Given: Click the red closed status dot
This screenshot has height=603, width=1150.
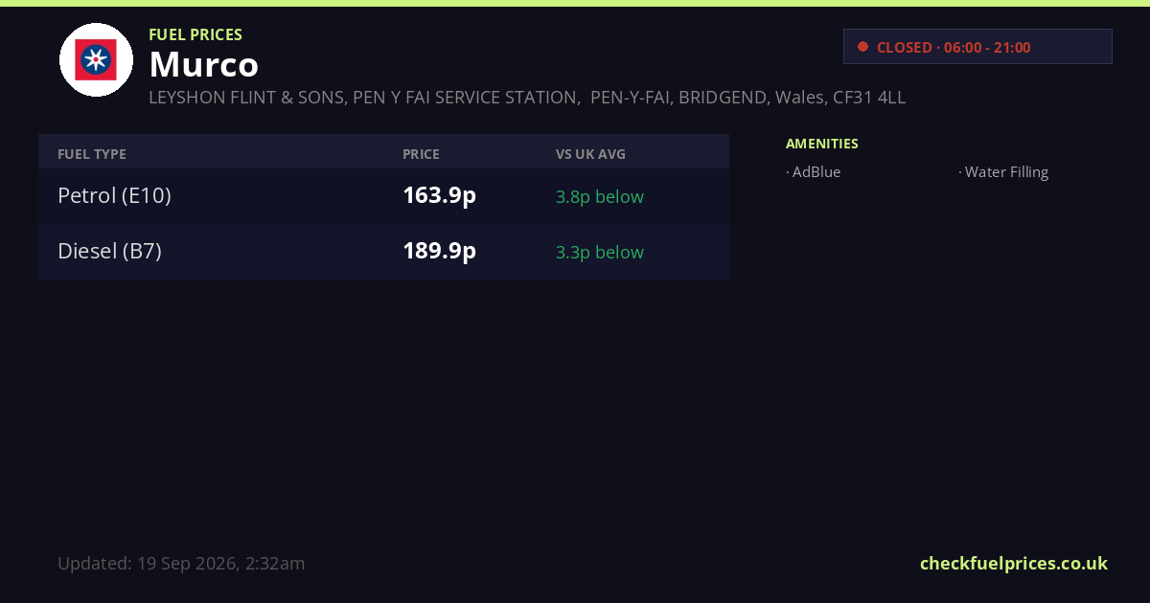Looking at the screenshot, I should [x=862, y=47].
